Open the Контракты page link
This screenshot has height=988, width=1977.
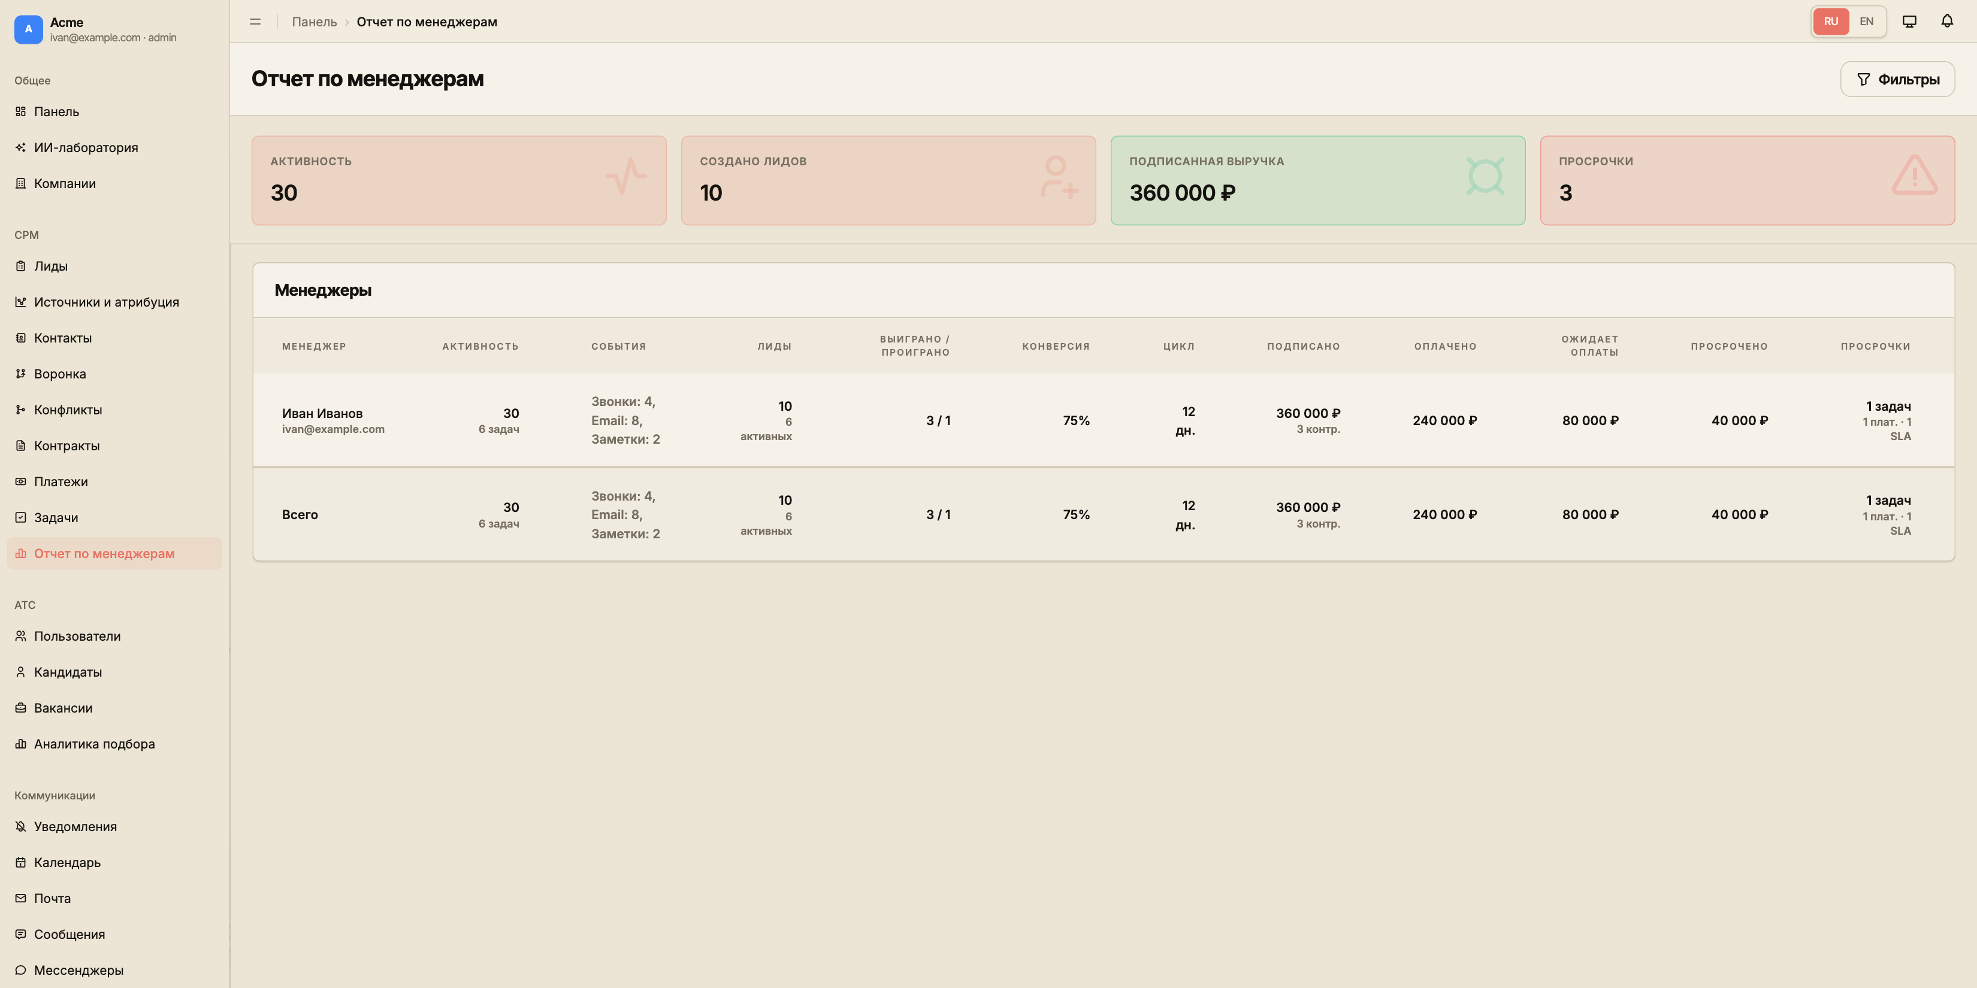(x=114, y=445)
